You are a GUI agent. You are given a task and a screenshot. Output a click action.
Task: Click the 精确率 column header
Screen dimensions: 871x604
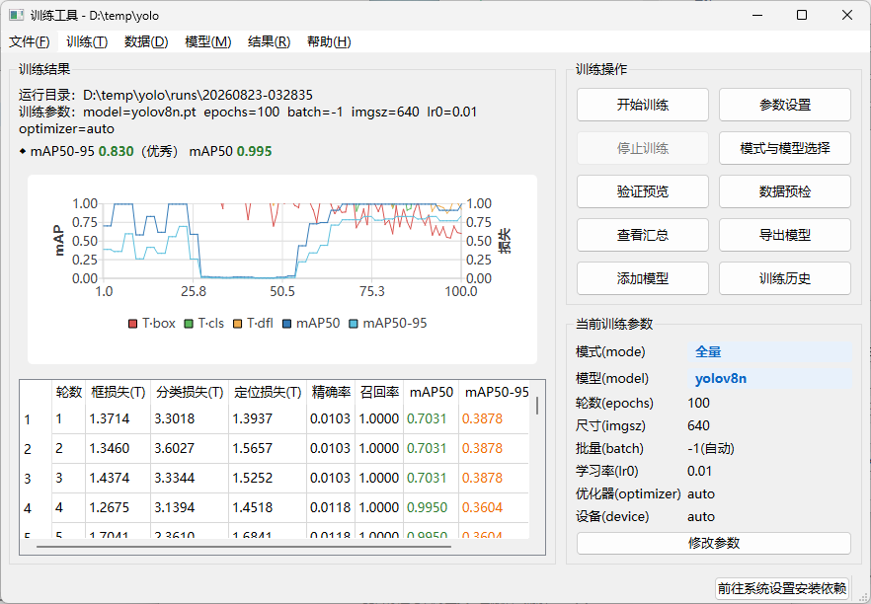tap(331, 392)
